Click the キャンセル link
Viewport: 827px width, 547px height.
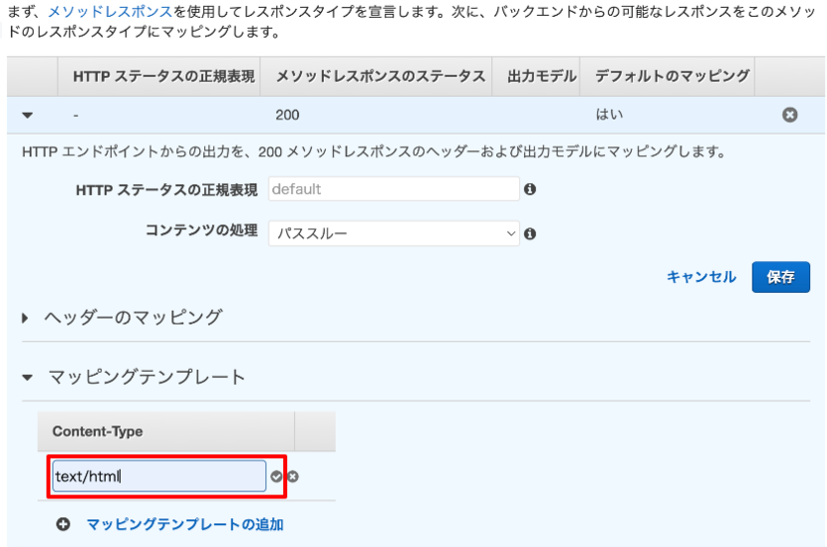[701, 277]
